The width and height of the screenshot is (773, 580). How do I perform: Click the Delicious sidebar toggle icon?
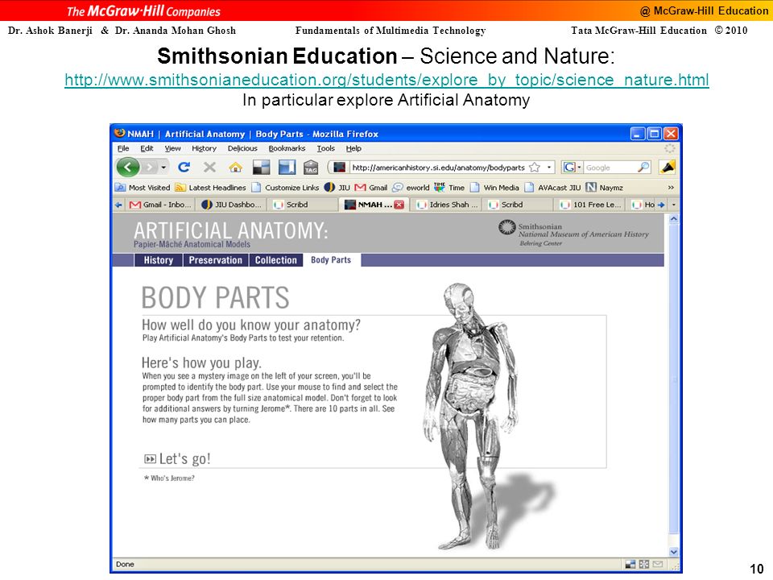pos(287,168)
